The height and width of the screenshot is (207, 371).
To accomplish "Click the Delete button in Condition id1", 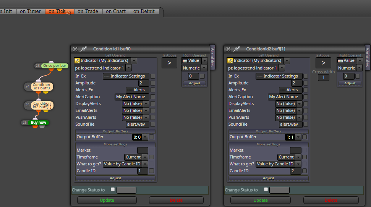I will pos(176,200).
